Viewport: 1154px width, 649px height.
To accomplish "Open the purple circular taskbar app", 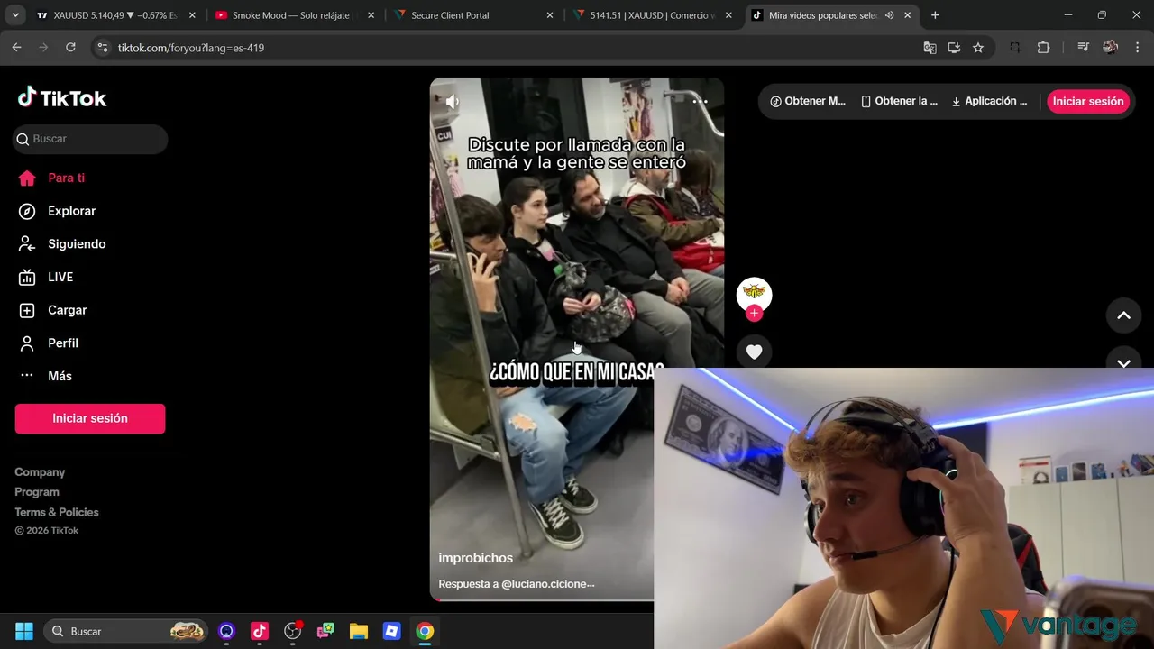I will point(226,631).
